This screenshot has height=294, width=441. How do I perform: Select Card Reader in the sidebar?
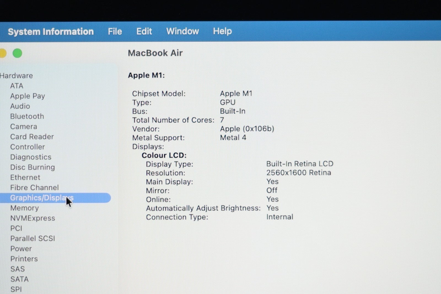point(32,137)
